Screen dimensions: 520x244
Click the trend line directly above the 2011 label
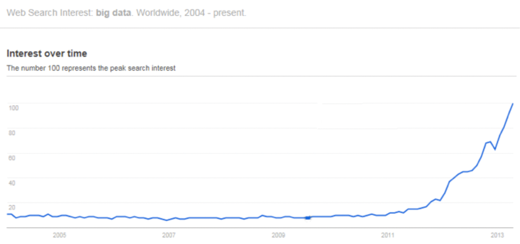click(388, 214)
